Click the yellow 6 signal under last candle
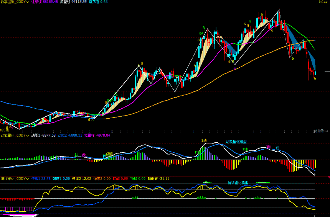This screenshot has height=217, width=330. click(315, 78)
